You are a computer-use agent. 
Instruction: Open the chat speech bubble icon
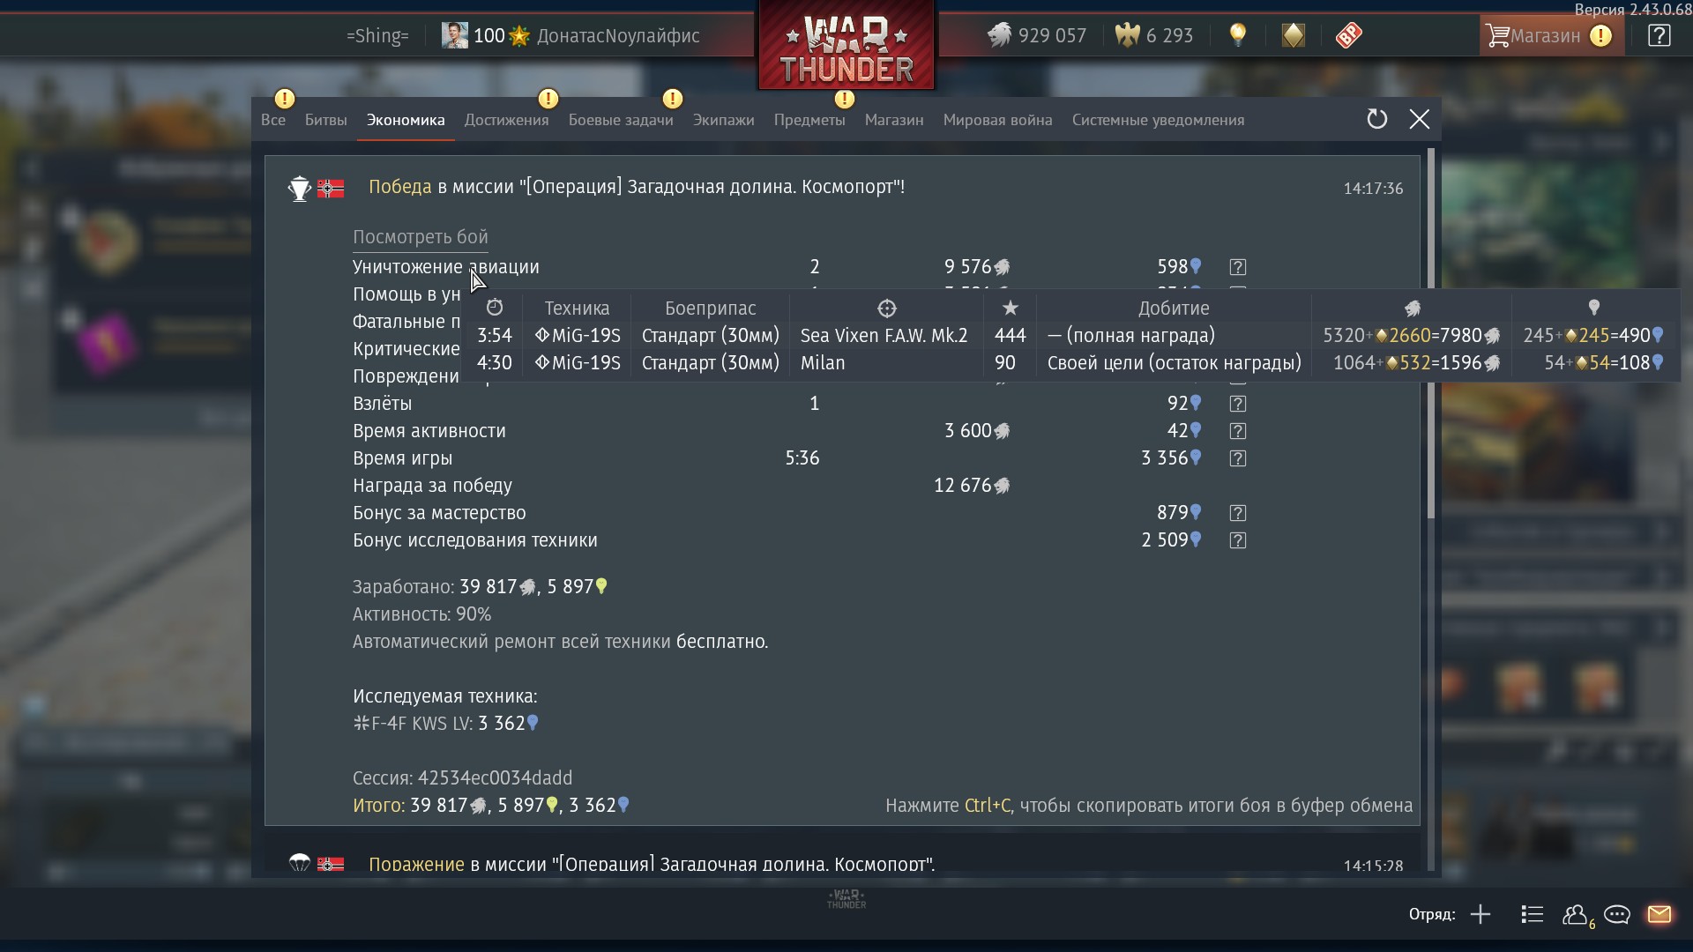(1617, 914)
